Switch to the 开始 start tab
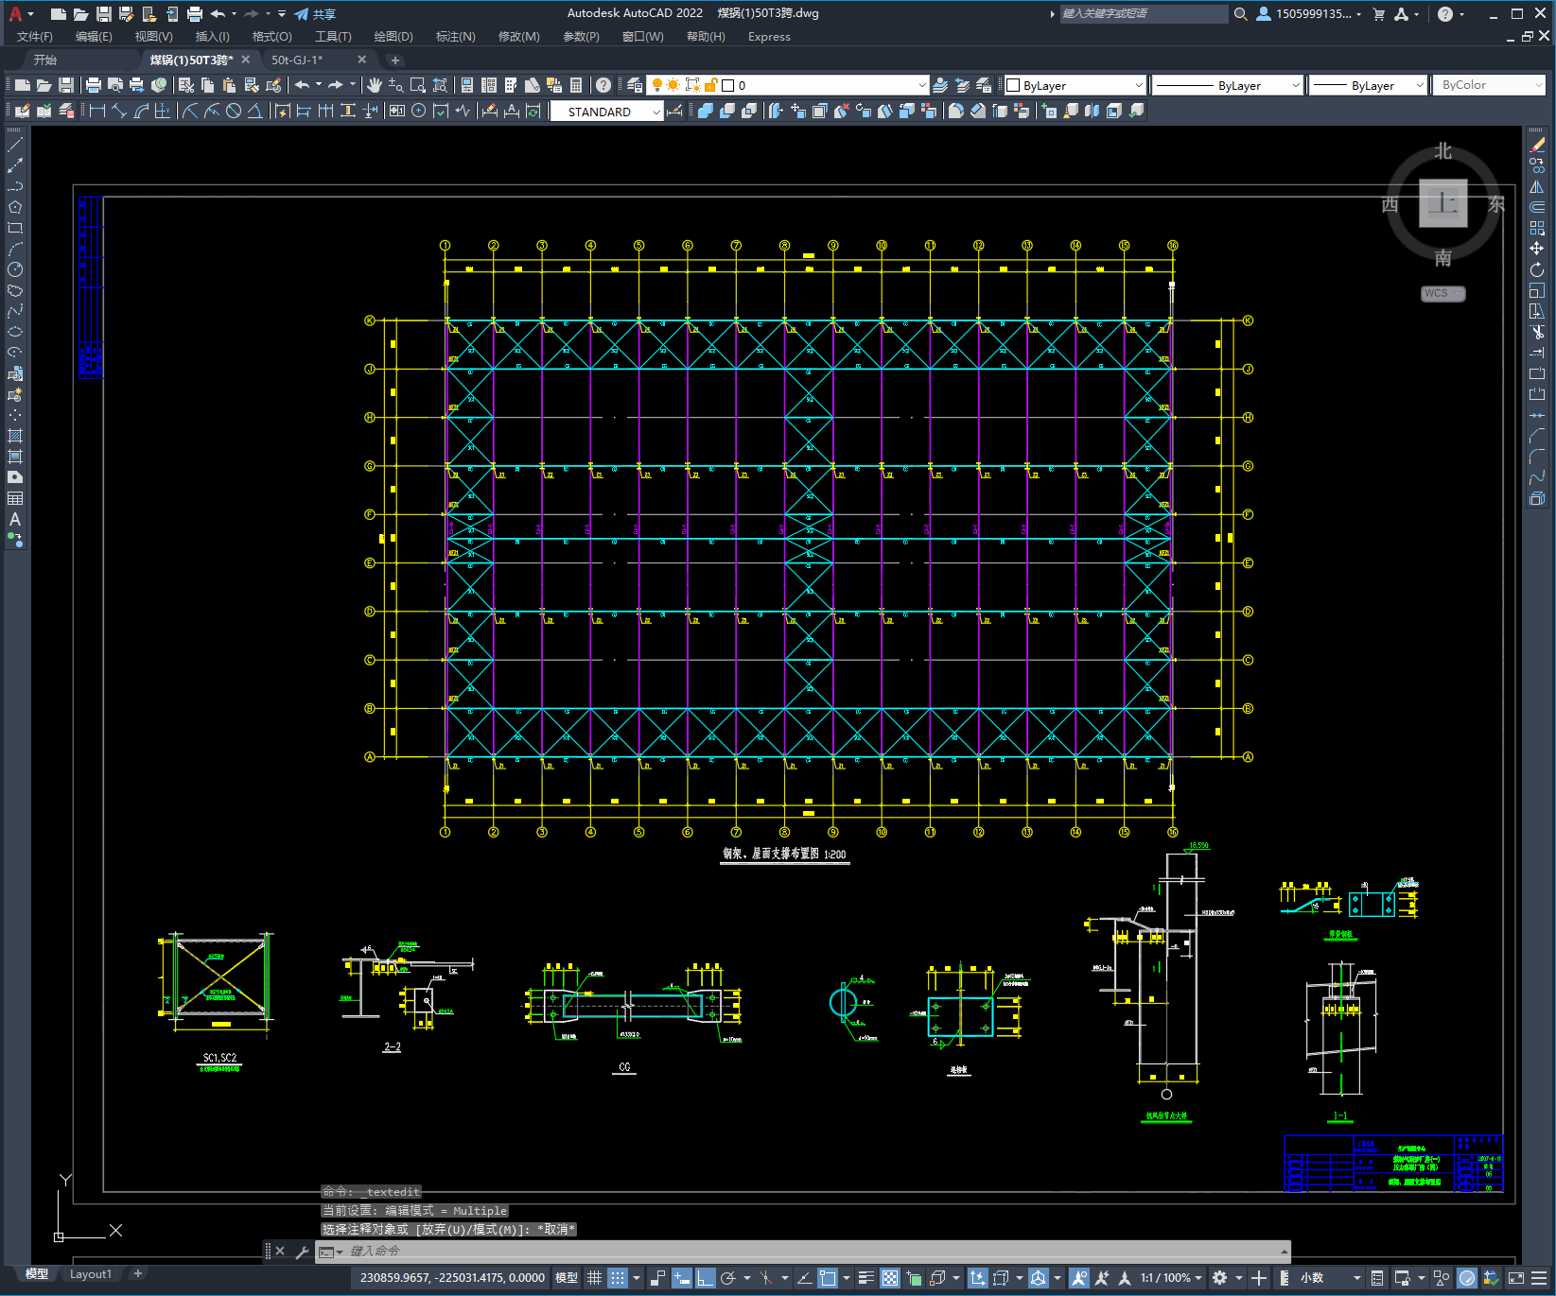Image resolution: width=1556 pixels, height=1296 pixels. (x=45, y=60)
